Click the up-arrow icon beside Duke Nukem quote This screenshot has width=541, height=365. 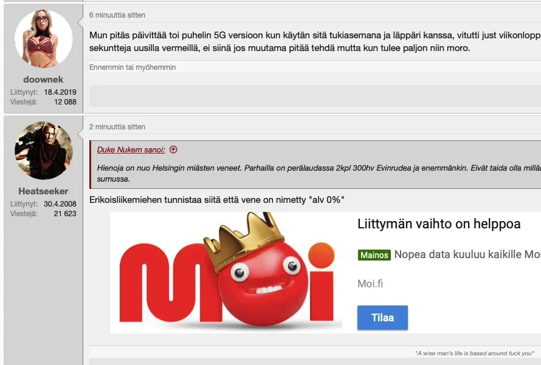tap(173, 149)
